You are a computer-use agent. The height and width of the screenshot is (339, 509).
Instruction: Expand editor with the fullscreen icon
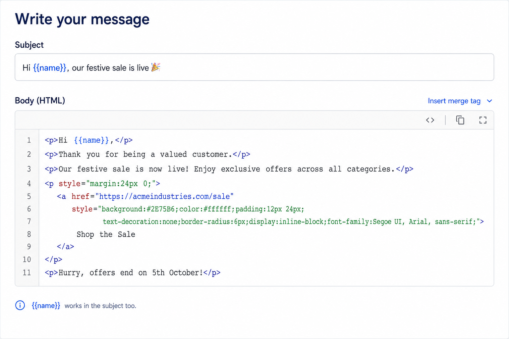(483, 120)
